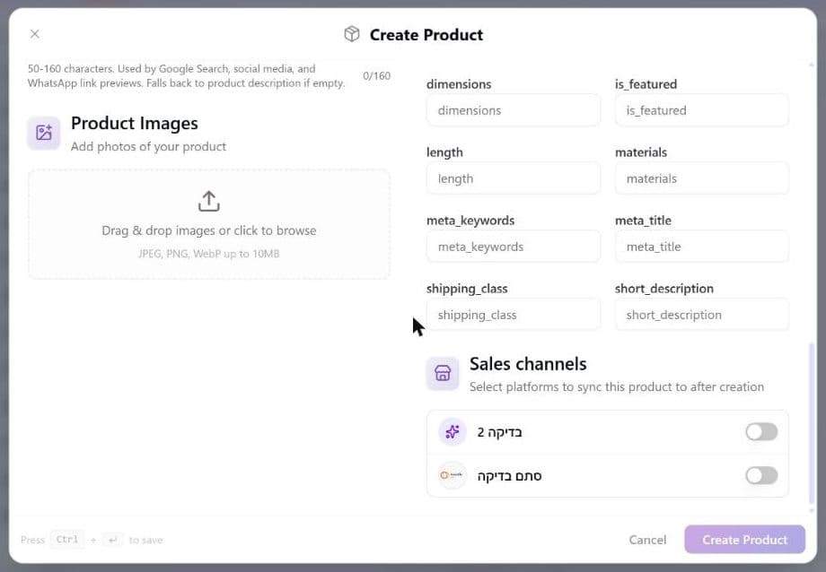Screen dimensions: 826x572
Task: Click the upload arrow icon in drop zone
Action: click(x=209, y=201)
